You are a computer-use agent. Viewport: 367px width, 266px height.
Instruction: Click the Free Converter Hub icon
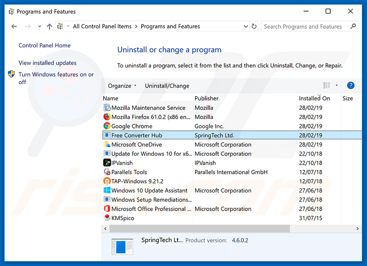(107, 135)
